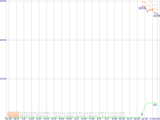This screenshot has height=120, width=160.
Task: Click the impress corporation copyright text
Action: pyautogui.click(x=72, y=113)
